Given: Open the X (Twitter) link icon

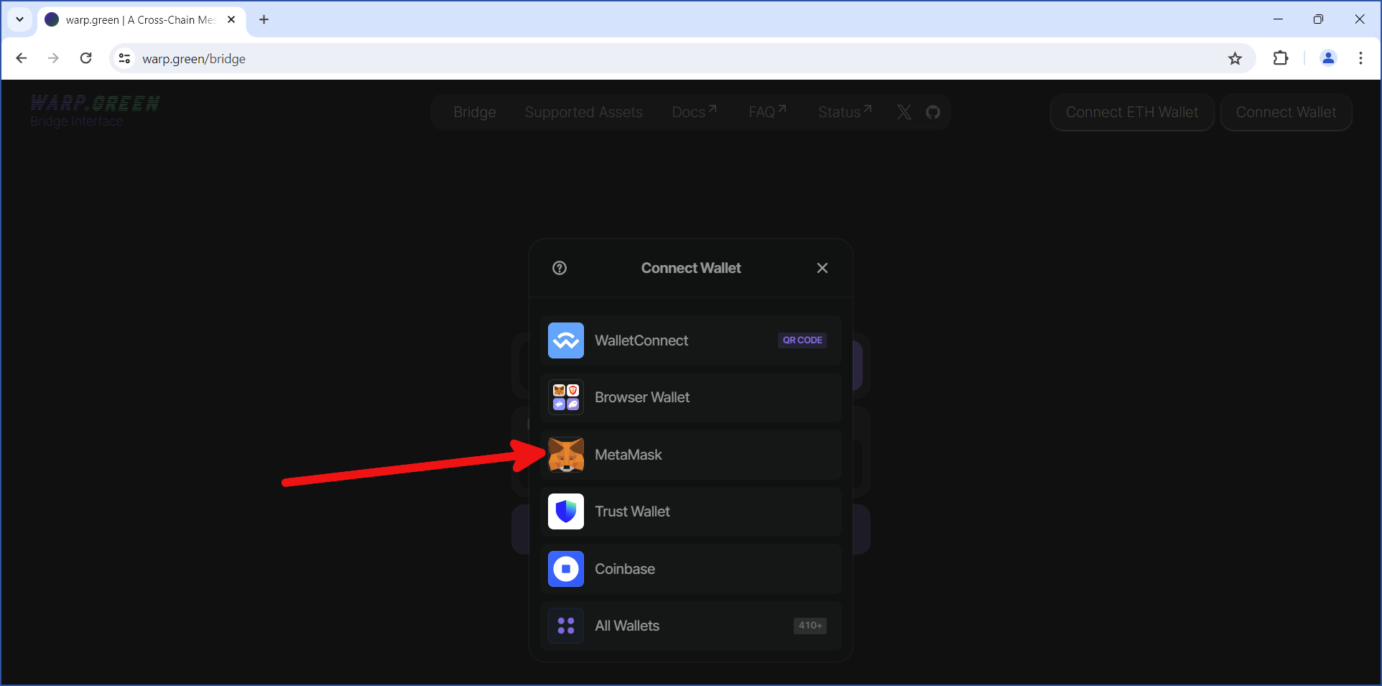Looking at the screenshot, I should pos(904,112).
